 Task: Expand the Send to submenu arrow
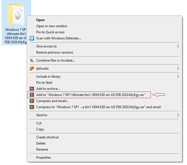(x=178, y=115)
